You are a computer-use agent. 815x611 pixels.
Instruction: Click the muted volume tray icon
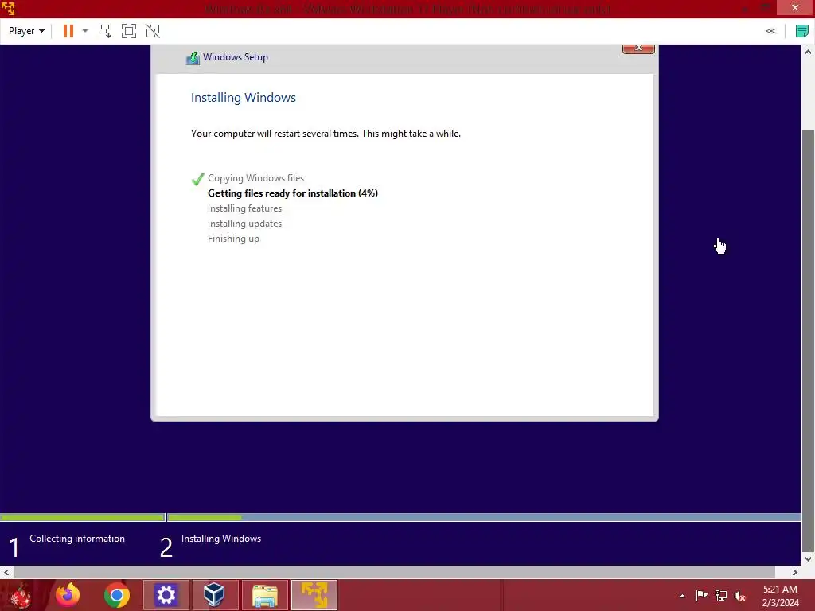pos(740,595)
